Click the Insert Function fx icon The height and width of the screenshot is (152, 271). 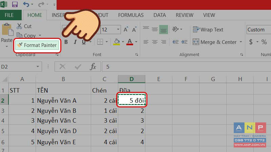pyautogui.click(x=93, y=67)
